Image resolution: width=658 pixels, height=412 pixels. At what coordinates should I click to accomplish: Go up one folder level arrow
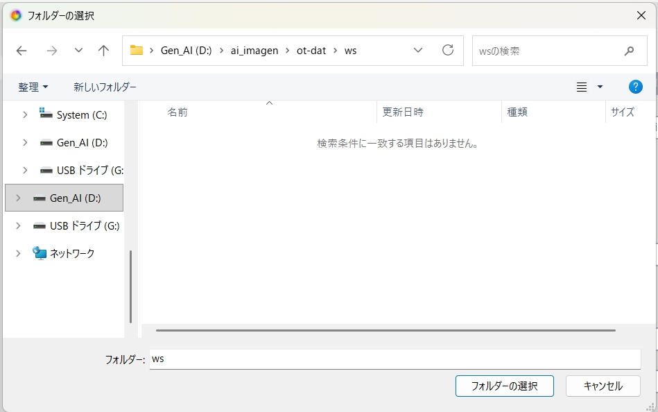[x=103, y=51]
